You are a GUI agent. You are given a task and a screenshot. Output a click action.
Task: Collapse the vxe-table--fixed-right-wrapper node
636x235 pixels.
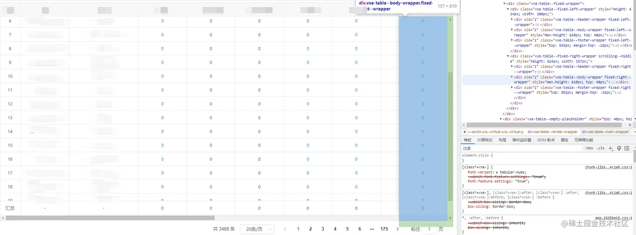(x=508, y=56)
